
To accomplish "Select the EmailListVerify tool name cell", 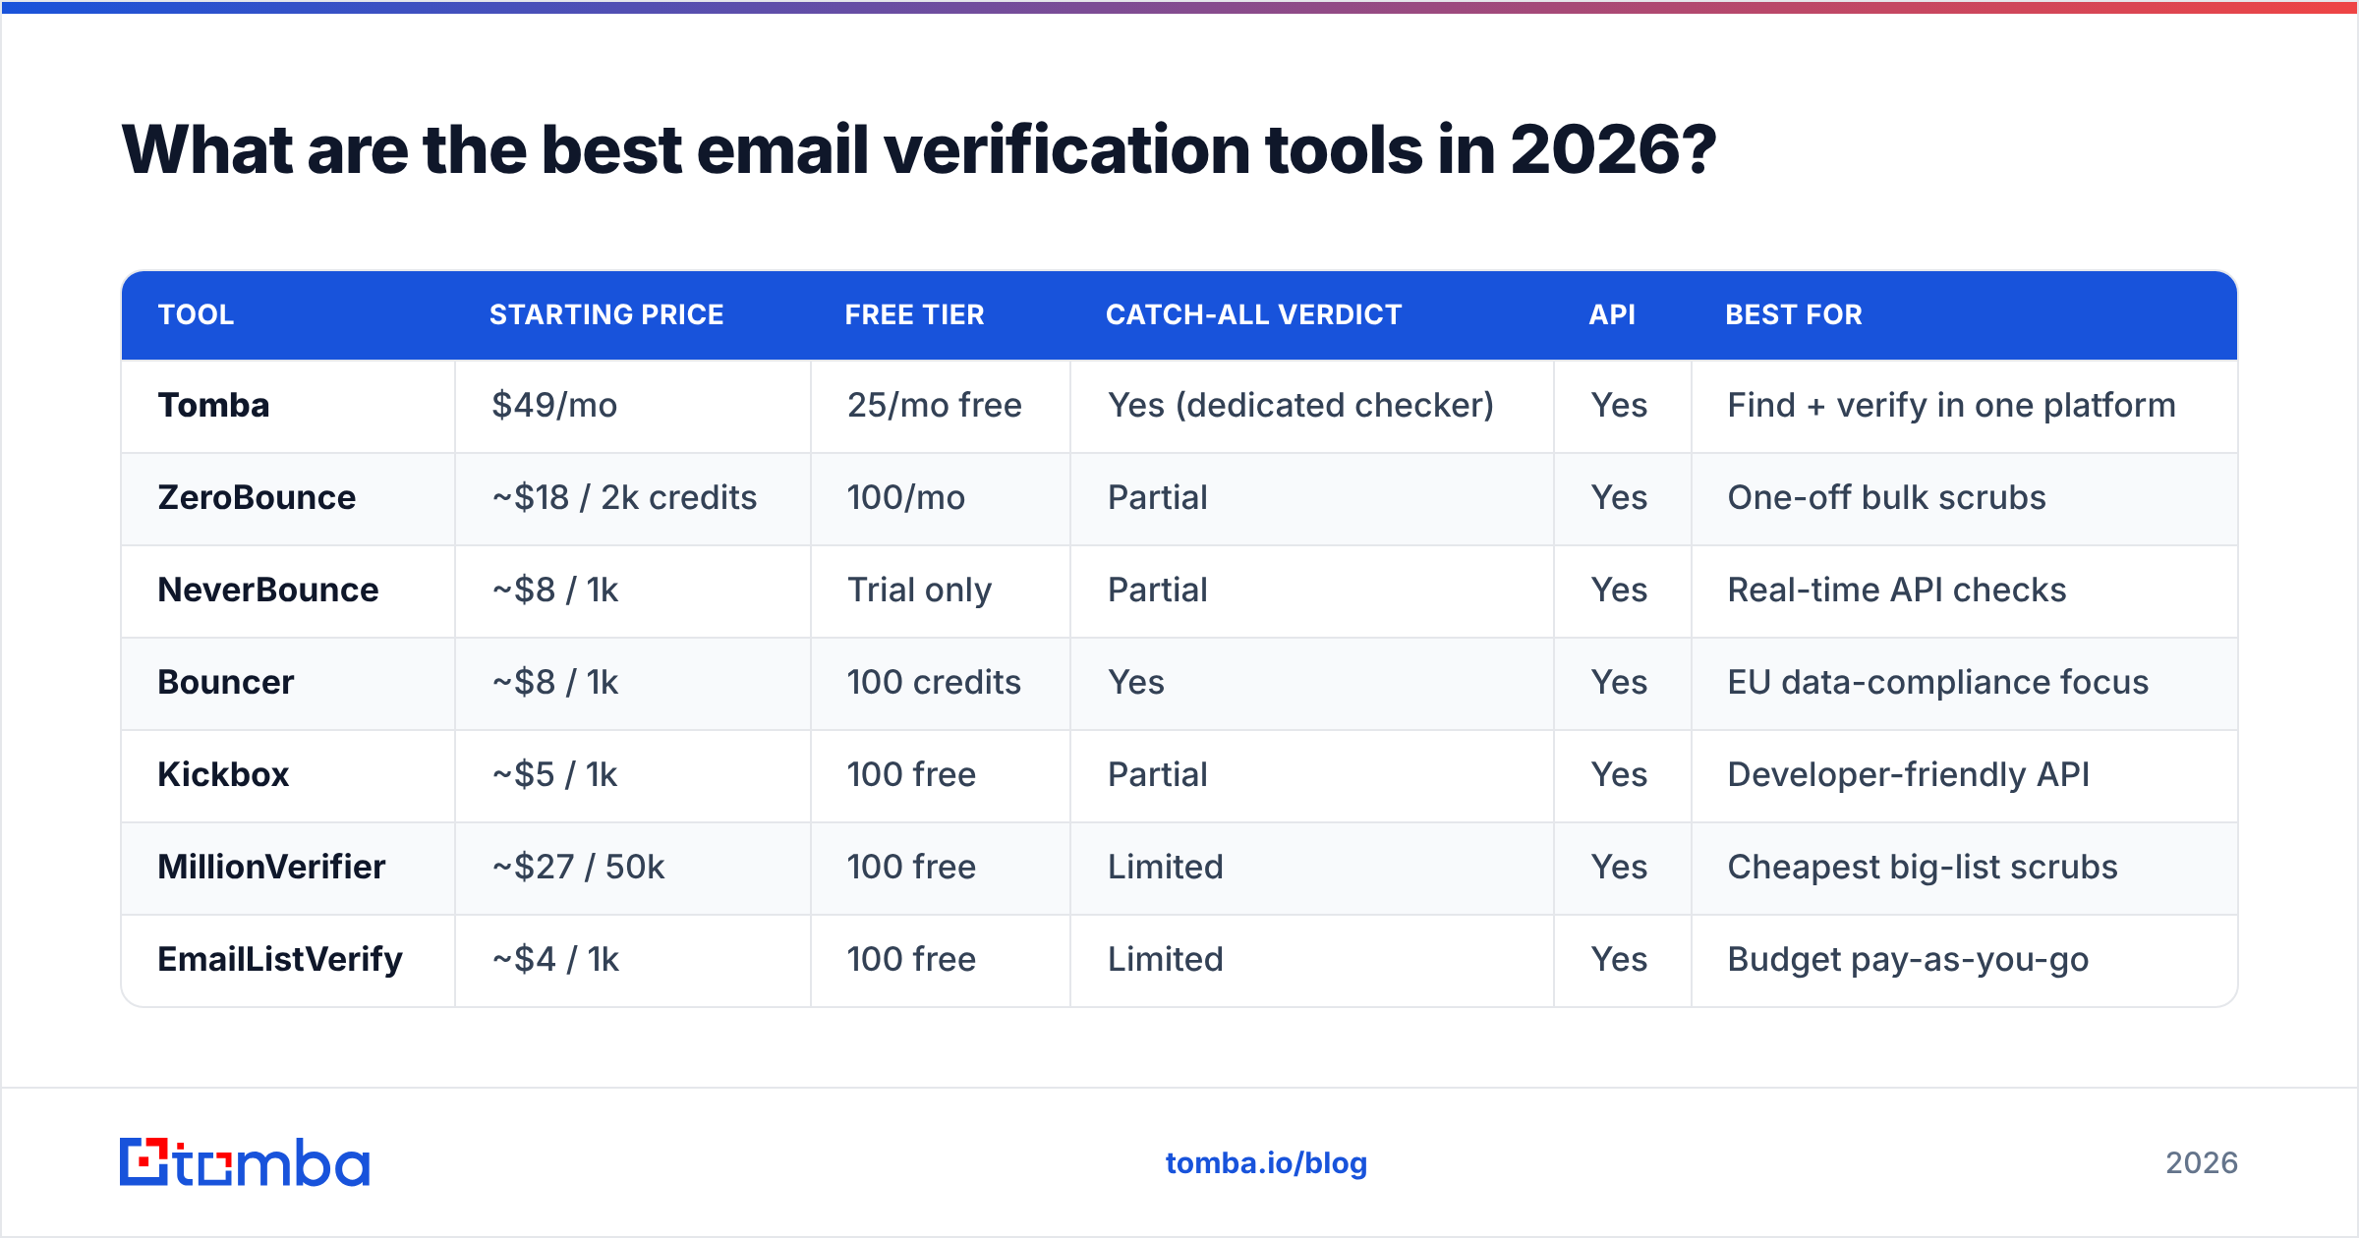I will (288, 960).
